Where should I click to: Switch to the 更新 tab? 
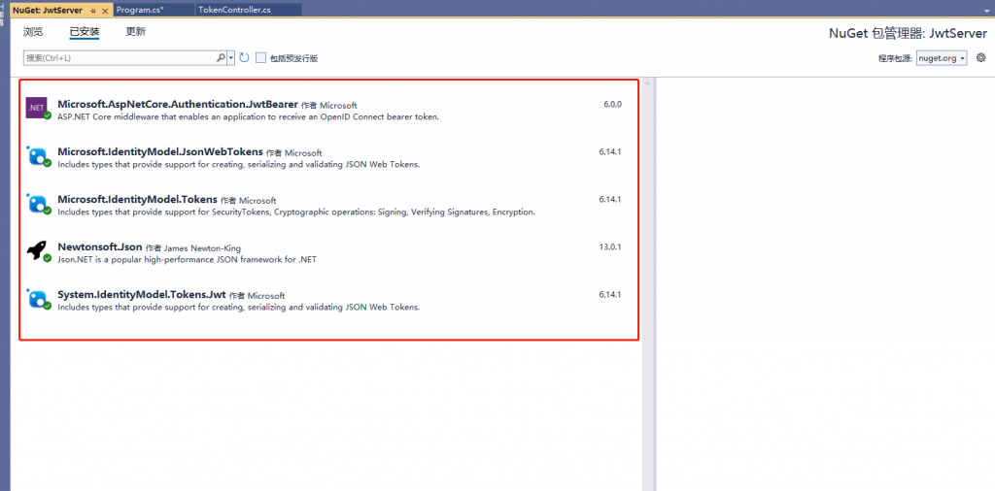click(136, 32)
